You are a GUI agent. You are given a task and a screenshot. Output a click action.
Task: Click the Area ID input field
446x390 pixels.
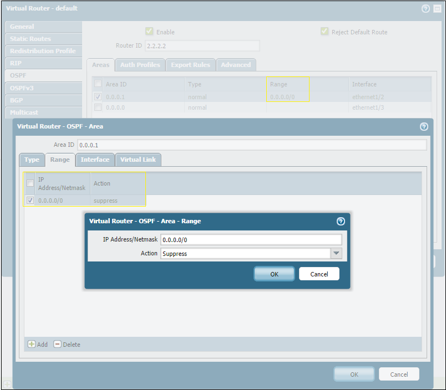pos(252,145)
